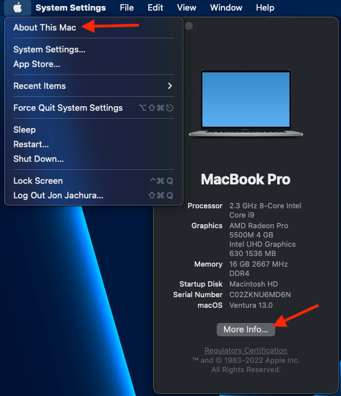Expand the Recent Items submenu arrow
The height and width of the screenshot is (396, 341).
pyautogui.click(x=170, y=86)
